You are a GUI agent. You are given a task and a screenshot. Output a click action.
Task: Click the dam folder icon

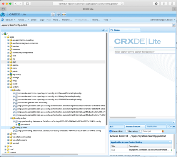tap(11, 62)
